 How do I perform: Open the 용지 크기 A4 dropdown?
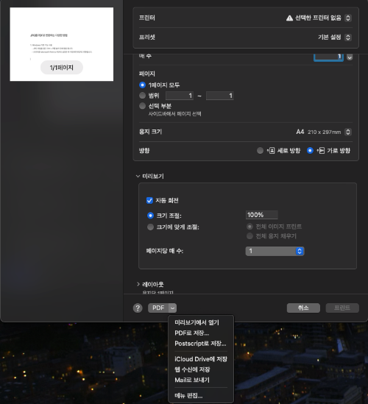348,132
